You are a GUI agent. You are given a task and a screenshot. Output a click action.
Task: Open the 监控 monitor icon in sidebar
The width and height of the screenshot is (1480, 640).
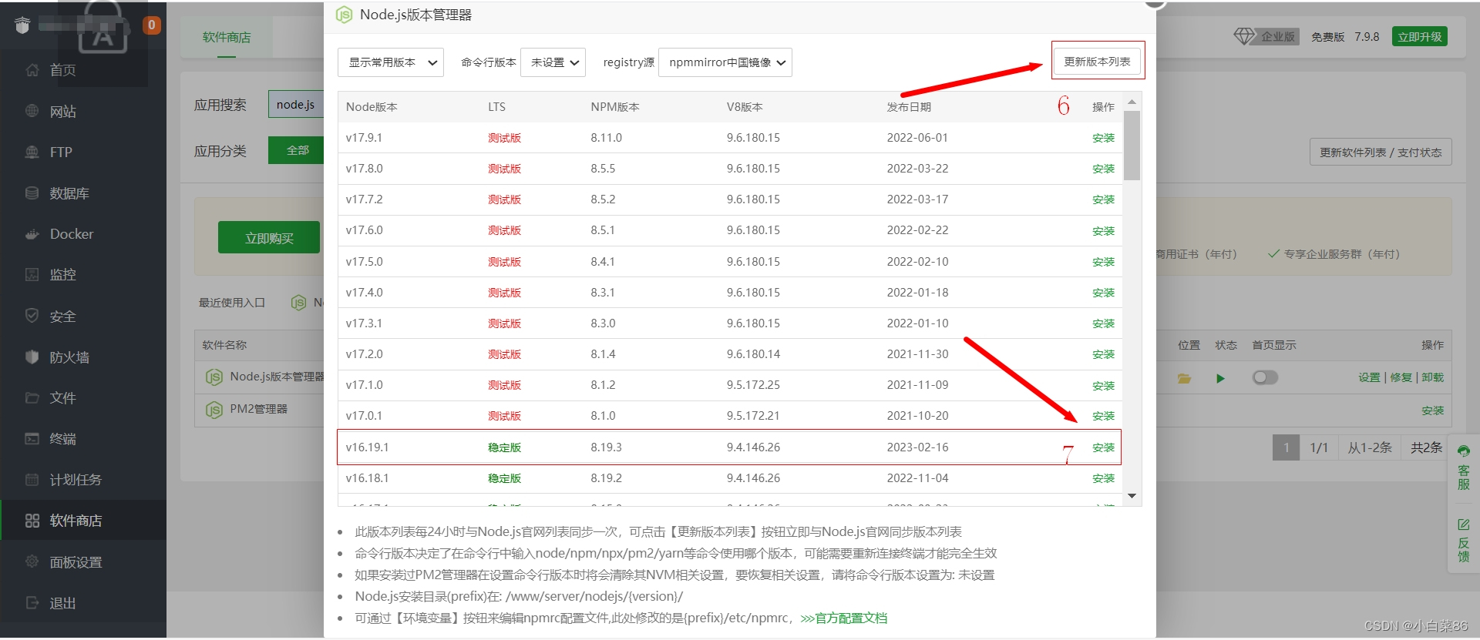tap(32, 274)
